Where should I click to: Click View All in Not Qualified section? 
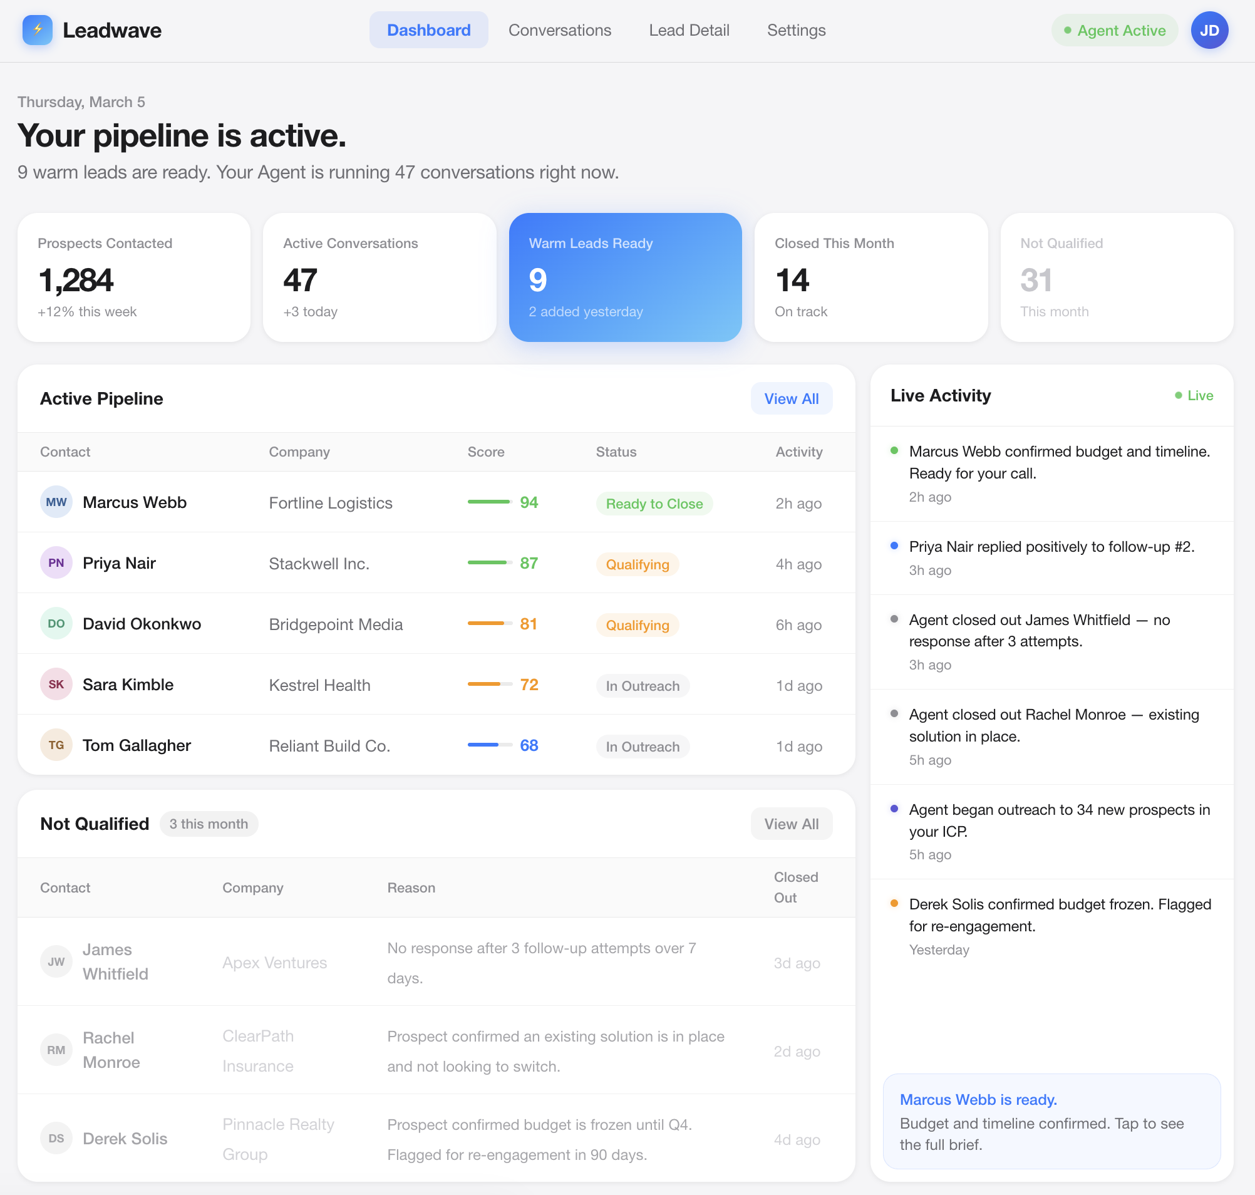click(791, 823)
